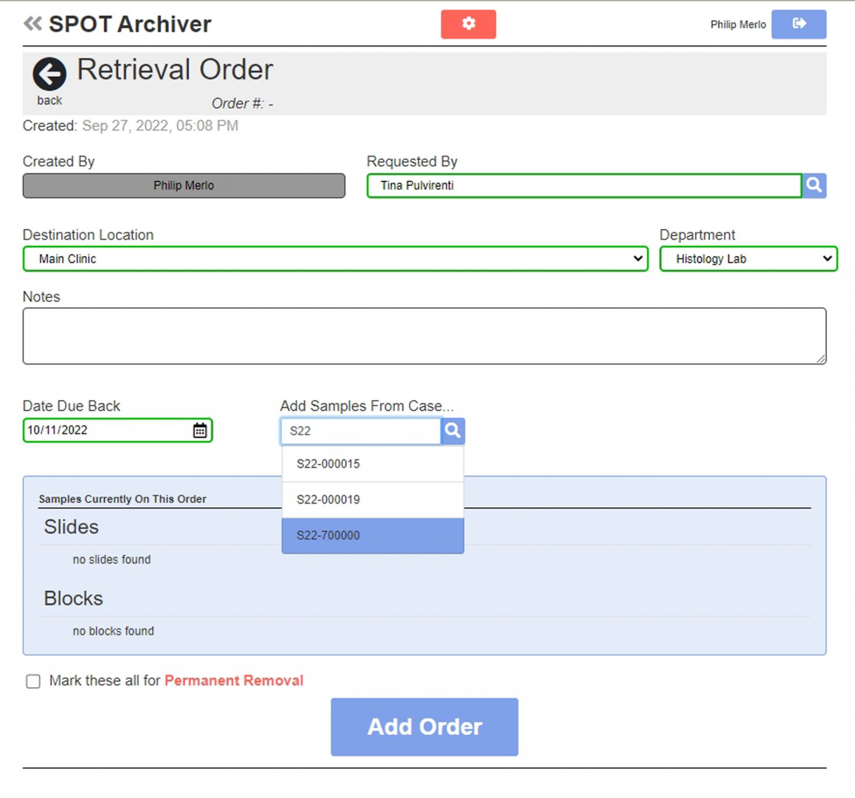Open settings with the red gear button

(x=468, y=24)
